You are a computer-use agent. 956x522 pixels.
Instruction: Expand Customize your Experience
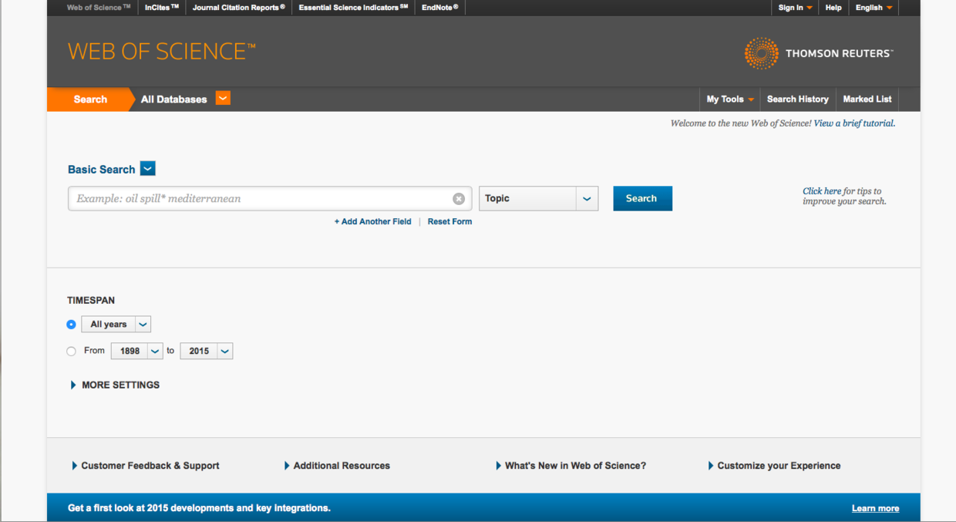point(774,466)
